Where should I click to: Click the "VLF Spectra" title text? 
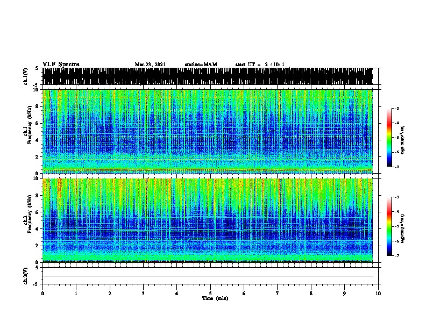click(x=61, y=65)
